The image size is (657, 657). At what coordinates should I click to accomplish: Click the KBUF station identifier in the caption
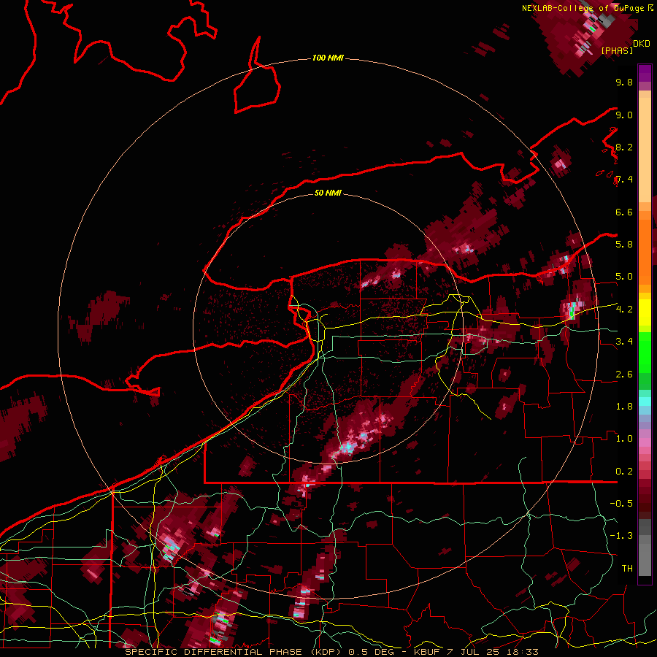click(427, 652)
